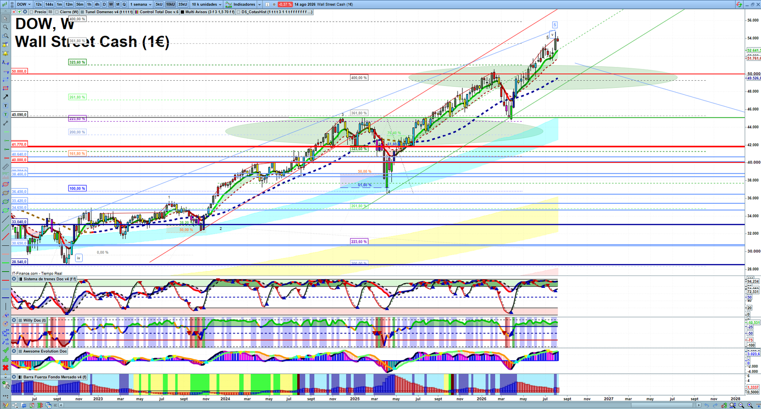Click the green thumbs-up icon

tap(5, 359)
